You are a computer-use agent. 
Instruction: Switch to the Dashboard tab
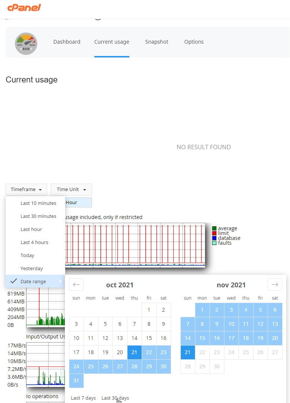(x=67, y=42)
